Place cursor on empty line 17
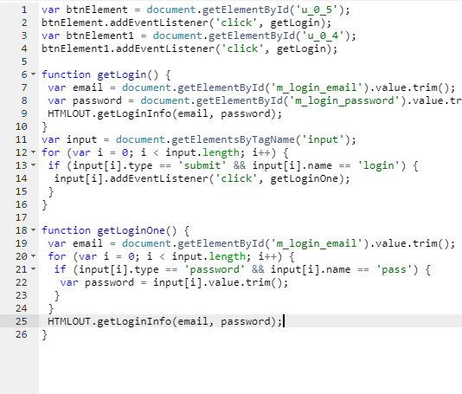The width and height of the screenshot is (462, 394). pyautogui.click(x=250, y=217)
